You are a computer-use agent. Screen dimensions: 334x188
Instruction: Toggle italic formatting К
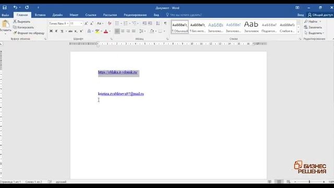(56, 31)
